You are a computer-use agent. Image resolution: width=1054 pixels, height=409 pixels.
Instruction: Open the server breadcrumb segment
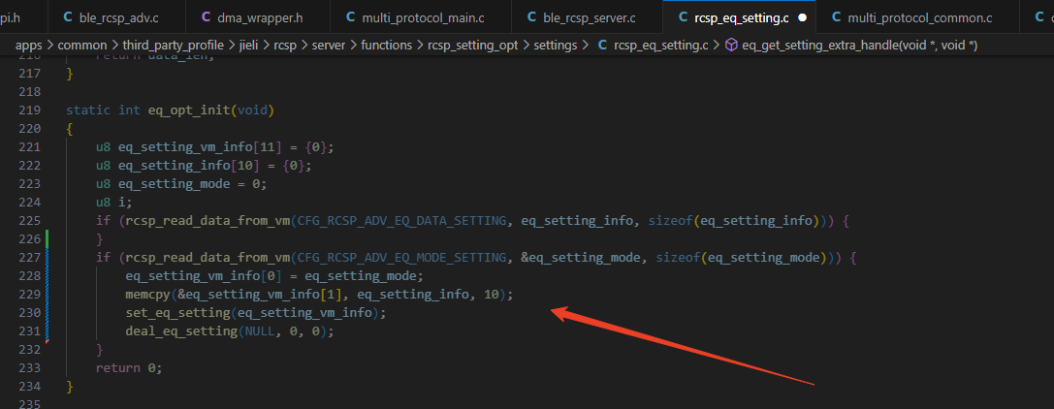coord(329,46)
